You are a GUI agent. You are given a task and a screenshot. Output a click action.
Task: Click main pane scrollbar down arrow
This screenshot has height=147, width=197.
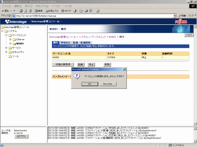(x=195, y=124)
